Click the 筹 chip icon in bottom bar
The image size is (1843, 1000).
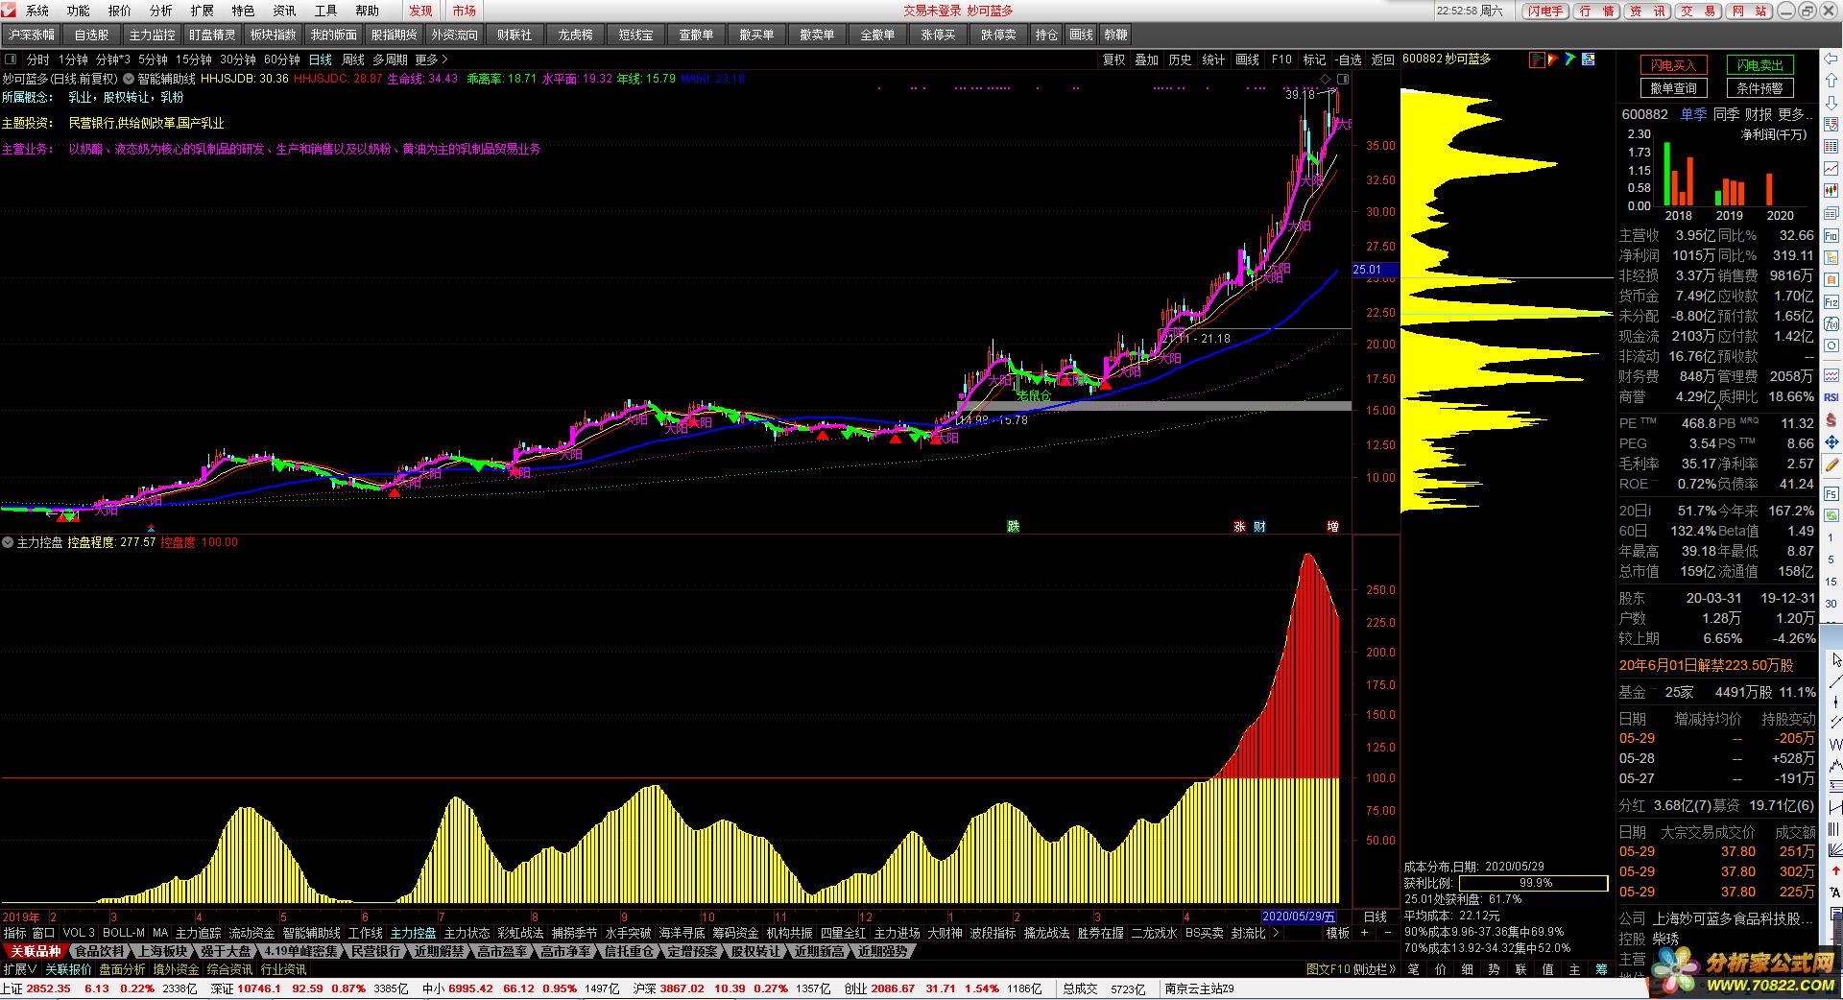click(x=1601, y=969)
